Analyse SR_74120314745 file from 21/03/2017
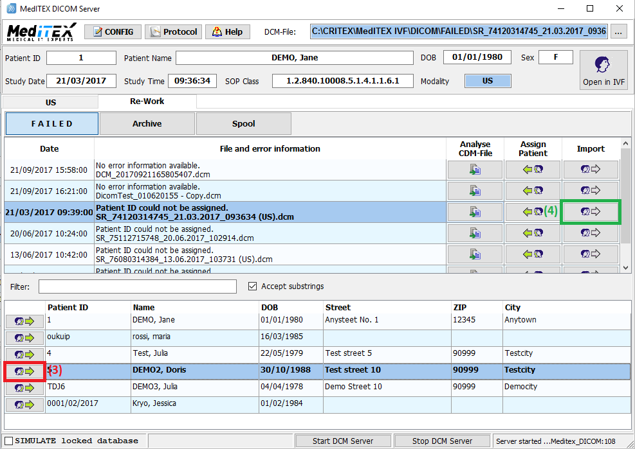Image resolution: width=635 pixels, height=449 pixels. click(475, 212)
